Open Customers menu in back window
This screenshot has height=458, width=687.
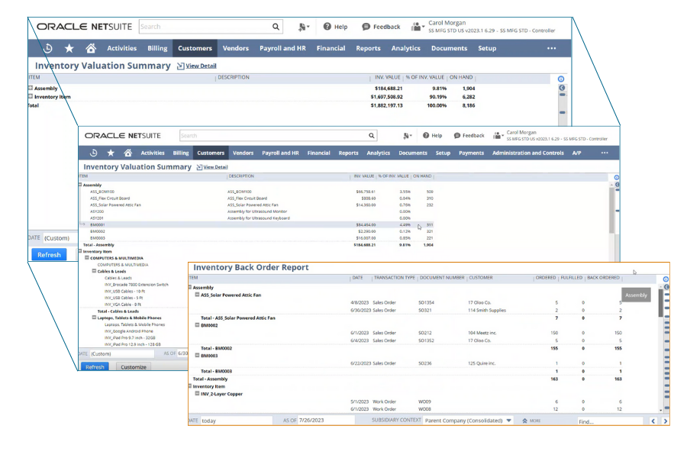(x=195, y=48)
